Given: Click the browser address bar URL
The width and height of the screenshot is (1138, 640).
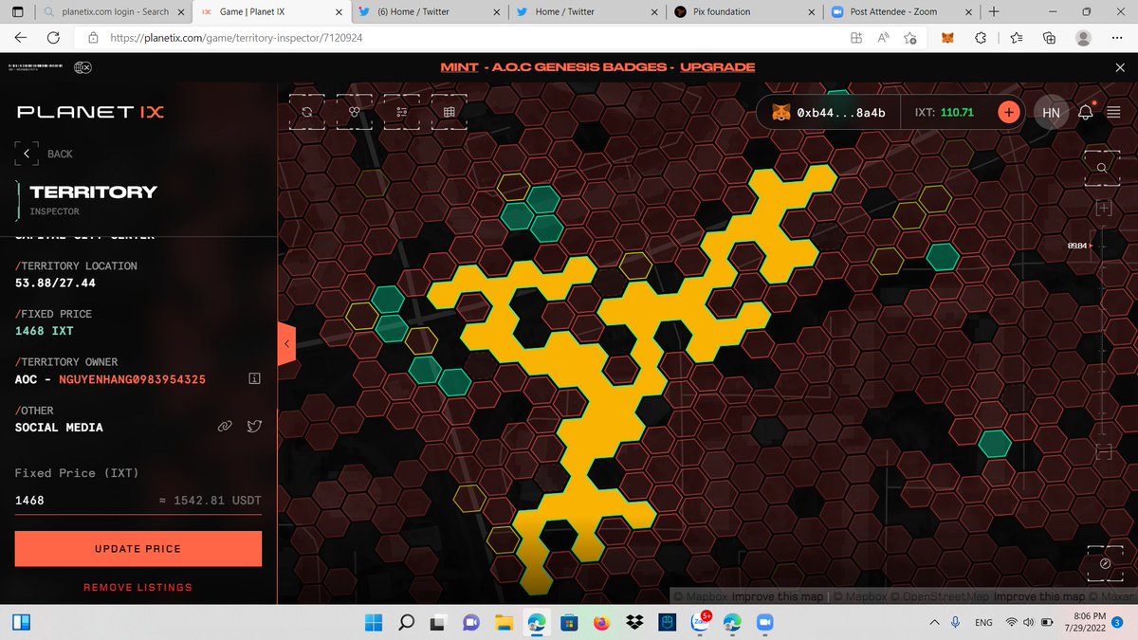Looking at the screenshot, I should click(237, 38).
